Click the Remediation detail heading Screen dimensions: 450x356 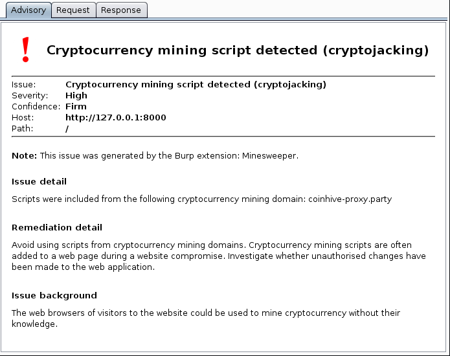(x=57, y=227)
